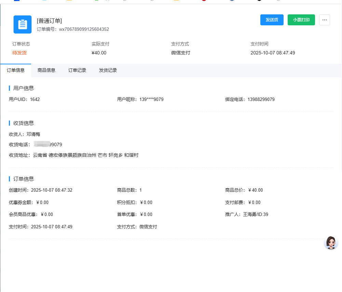Image resolution: width=342 pixels, height=292 pixels.
Task: Click the ¥40.00 amount under 实际支付
Action: click(x=99, y=53)
